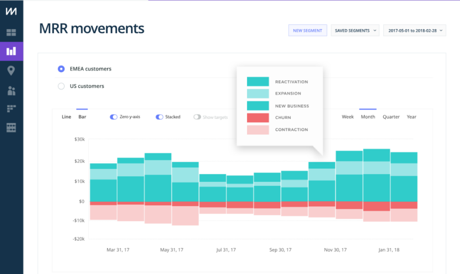Click the ChartMogul logo icon

(x=11, y=11)
